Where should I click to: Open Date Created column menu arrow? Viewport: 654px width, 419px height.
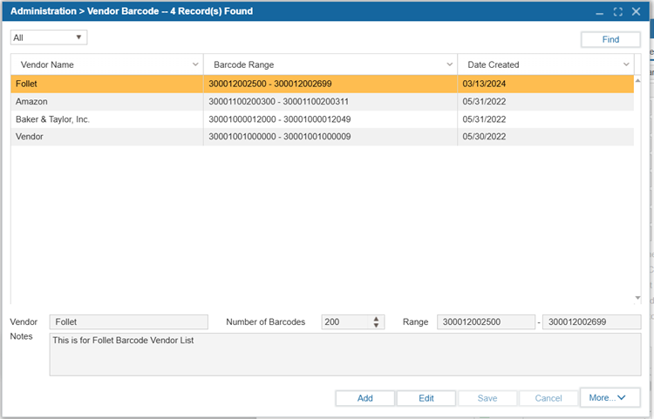click(x=626, y=64)
